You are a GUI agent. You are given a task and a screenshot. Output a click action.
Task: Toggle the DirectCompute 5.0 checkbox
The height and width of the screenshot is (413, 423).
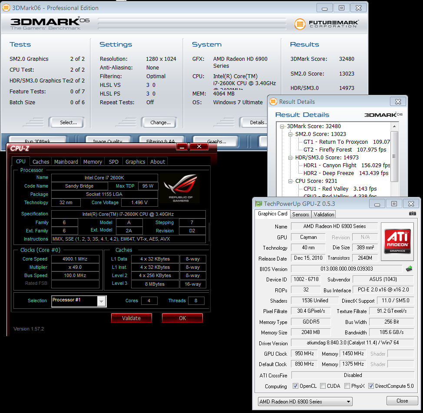click(371, 386)
